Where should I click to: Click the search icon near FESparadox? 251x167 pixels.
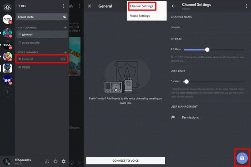47,161
